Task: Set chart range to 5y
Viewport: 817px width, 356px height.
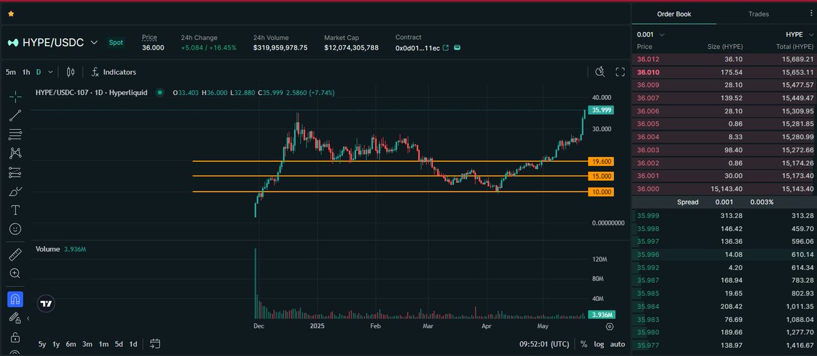Action: (43, 344)
